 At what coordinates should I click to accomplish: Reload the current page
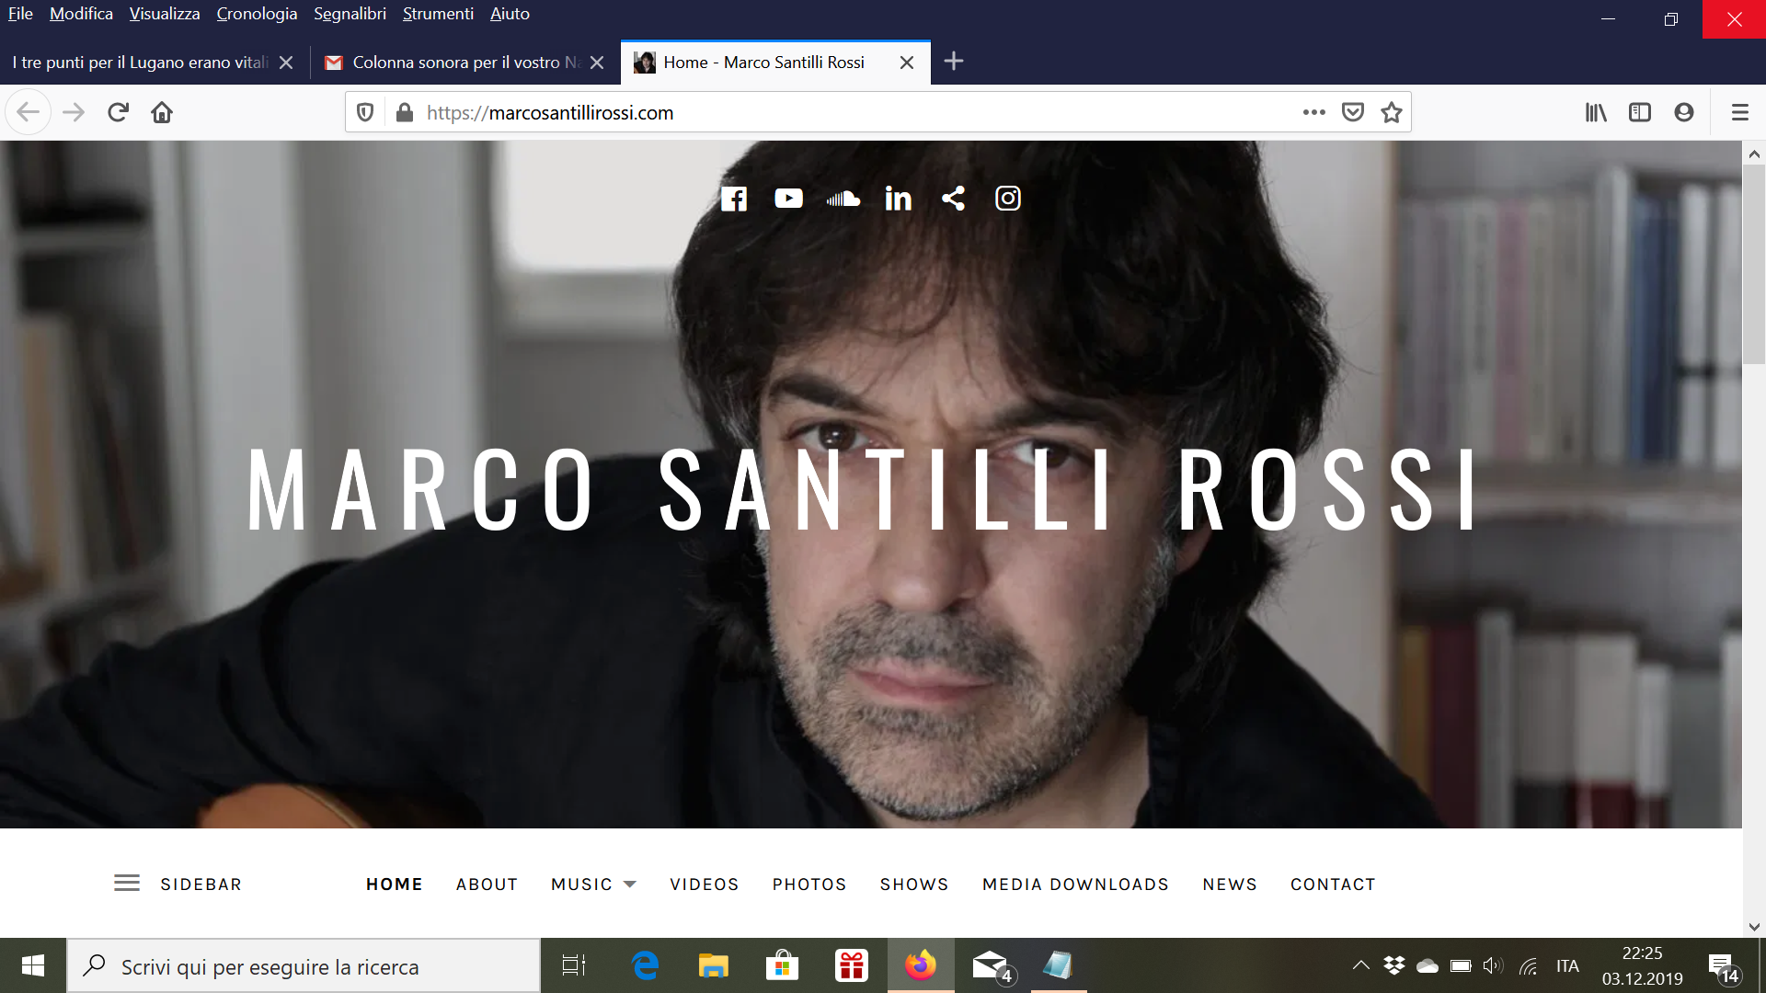pyautogui.click(x=118, y=112)
